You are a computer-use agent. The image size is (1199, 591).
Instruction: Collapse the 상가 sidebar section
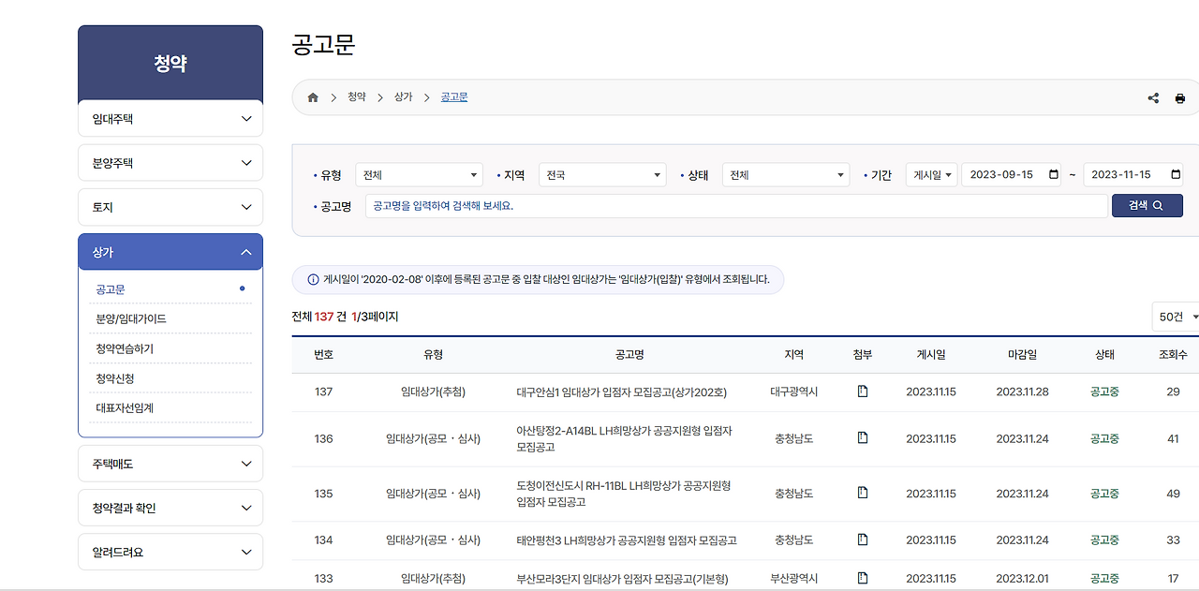coord(170,251)
